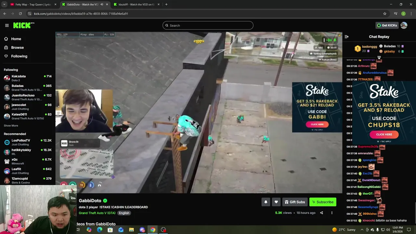Image resolution: width=416 pixels, height=234 pixels.
Task: Click the Stake GABBI in-video Click Here button
Action: coord(317,124)
